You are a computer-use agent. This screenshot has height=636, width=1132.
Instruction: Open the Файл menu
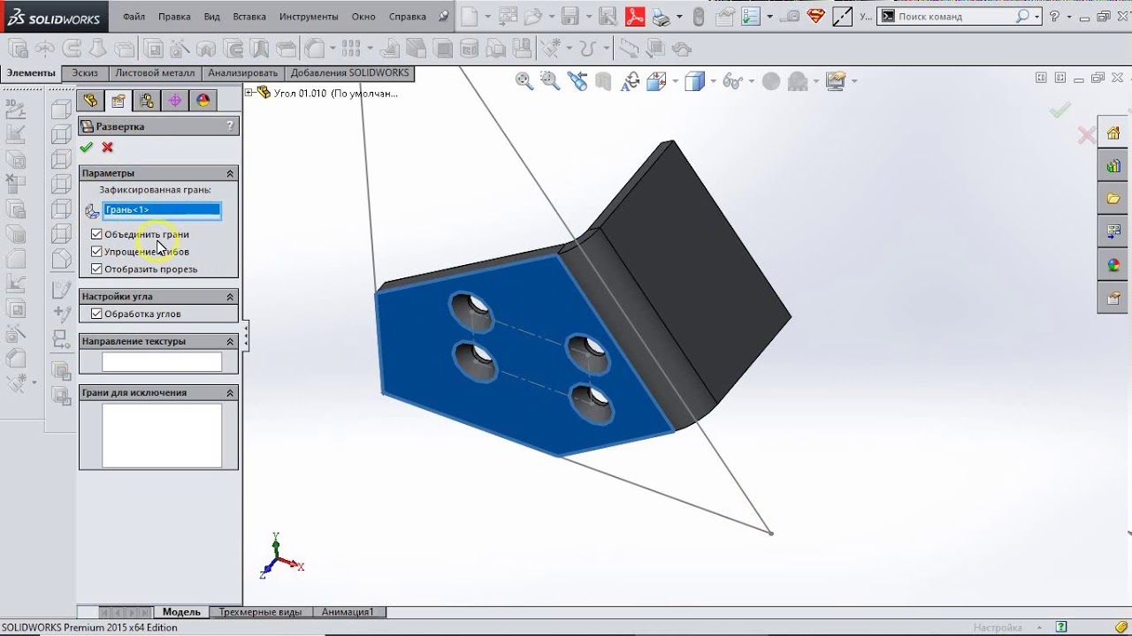tap(134, 17)
